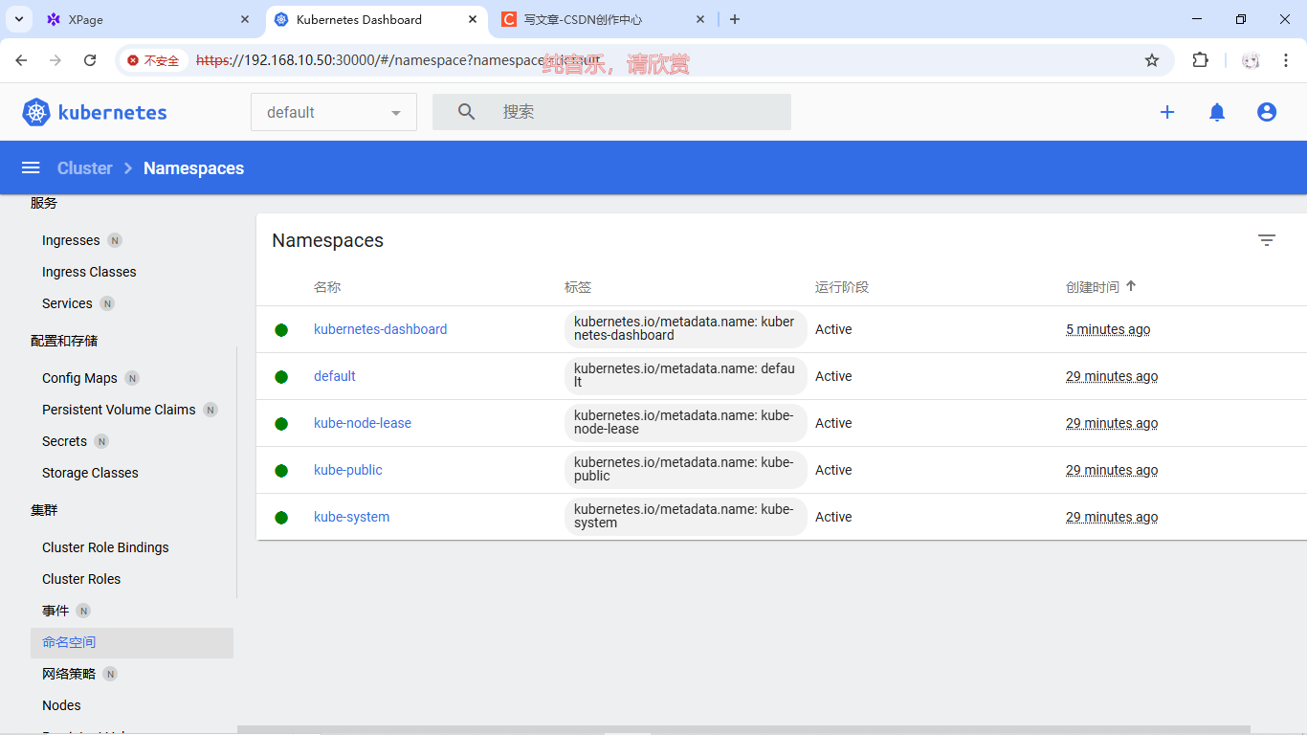This screenshot has height=735, width=1307.
Task: Close the Kubernetes Dashboard tab
Action: [x=473, y=19]
